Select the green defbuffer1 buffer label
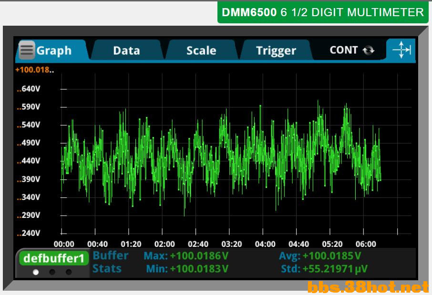 point(54,258)
